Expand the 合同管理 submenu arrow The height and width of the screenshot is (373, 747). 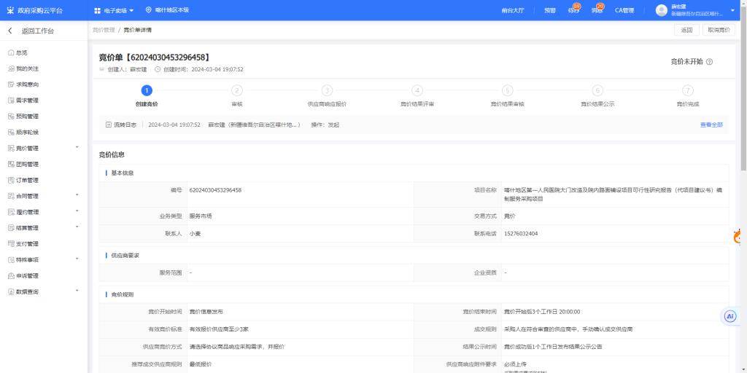pyautogui.click(x=77, y=195)
